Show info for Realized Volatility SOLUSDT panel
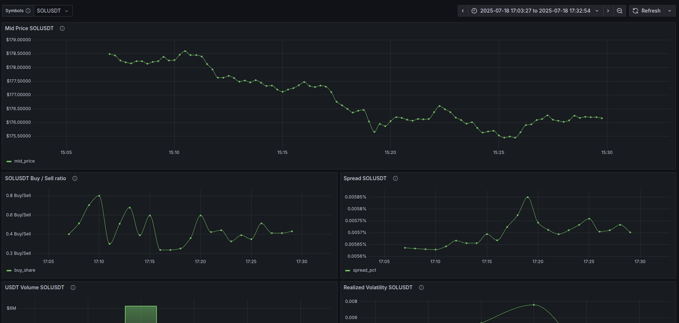679x323 pixels. [421, 287]
